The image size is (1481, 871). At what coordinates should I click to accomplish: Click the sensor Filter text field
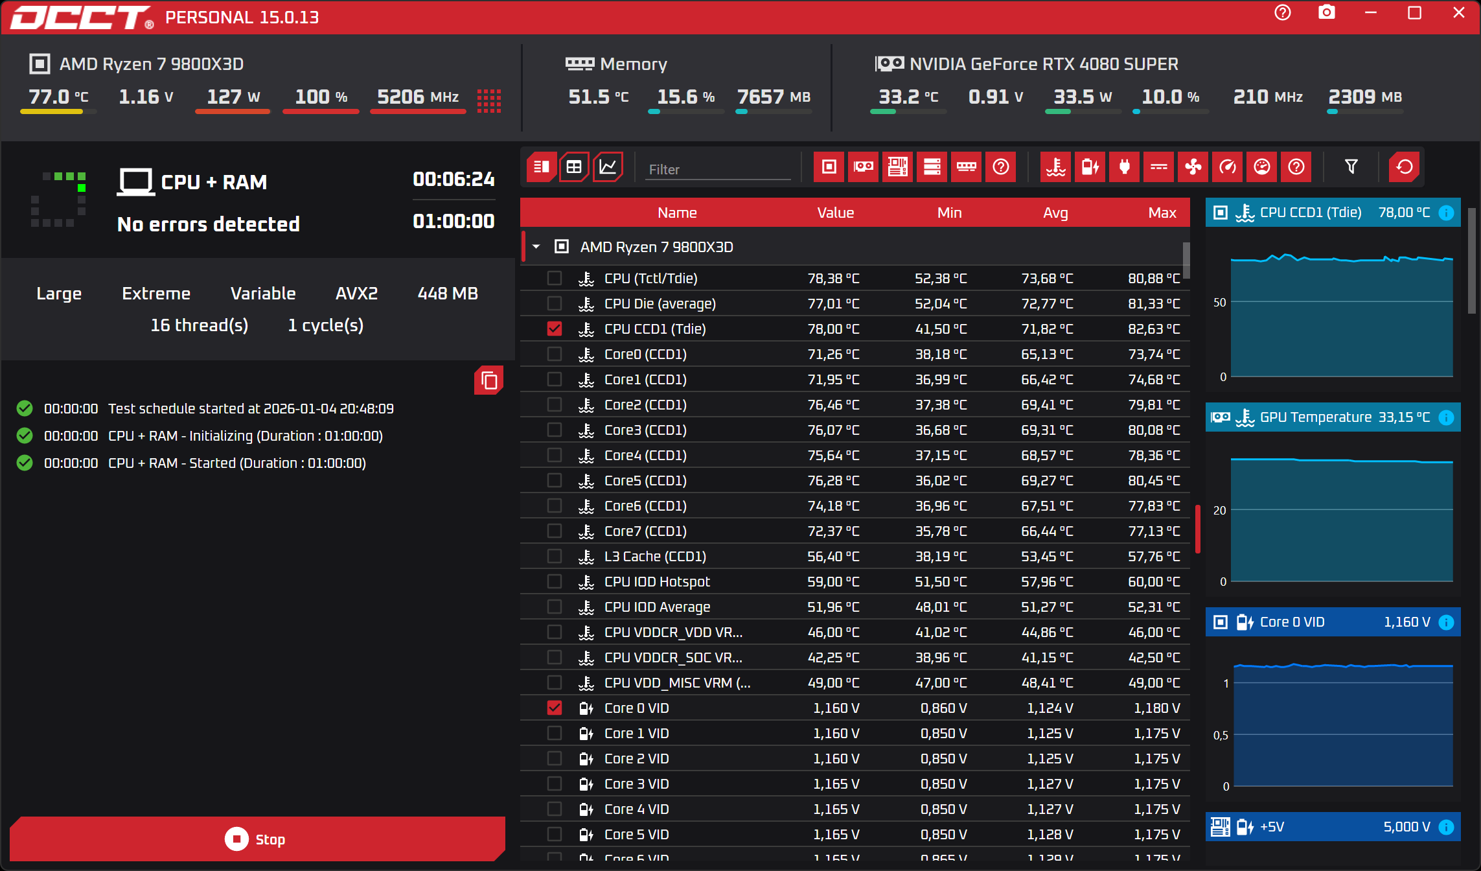[x=718, y=170]
